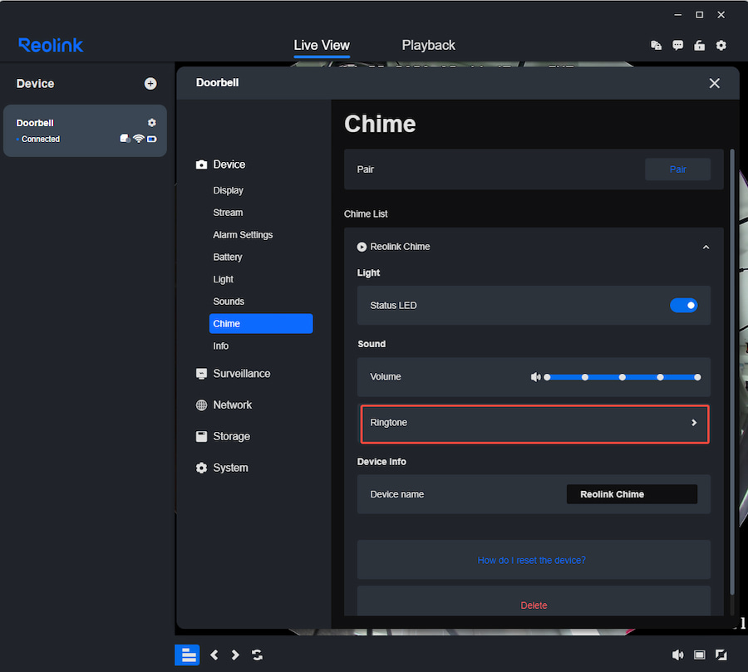Set volume to the middle slider stop
748x672 pixels.
coord(622,377)
